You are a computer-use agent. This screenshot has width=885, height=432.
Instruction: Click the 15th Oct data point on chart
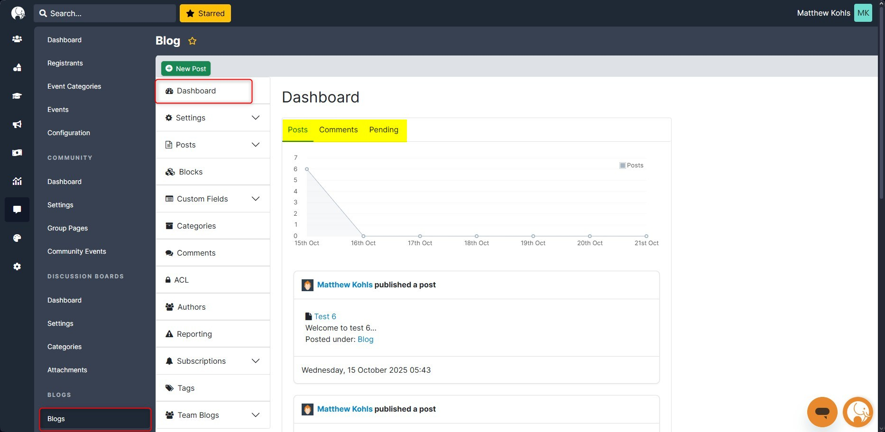(307, 169)
